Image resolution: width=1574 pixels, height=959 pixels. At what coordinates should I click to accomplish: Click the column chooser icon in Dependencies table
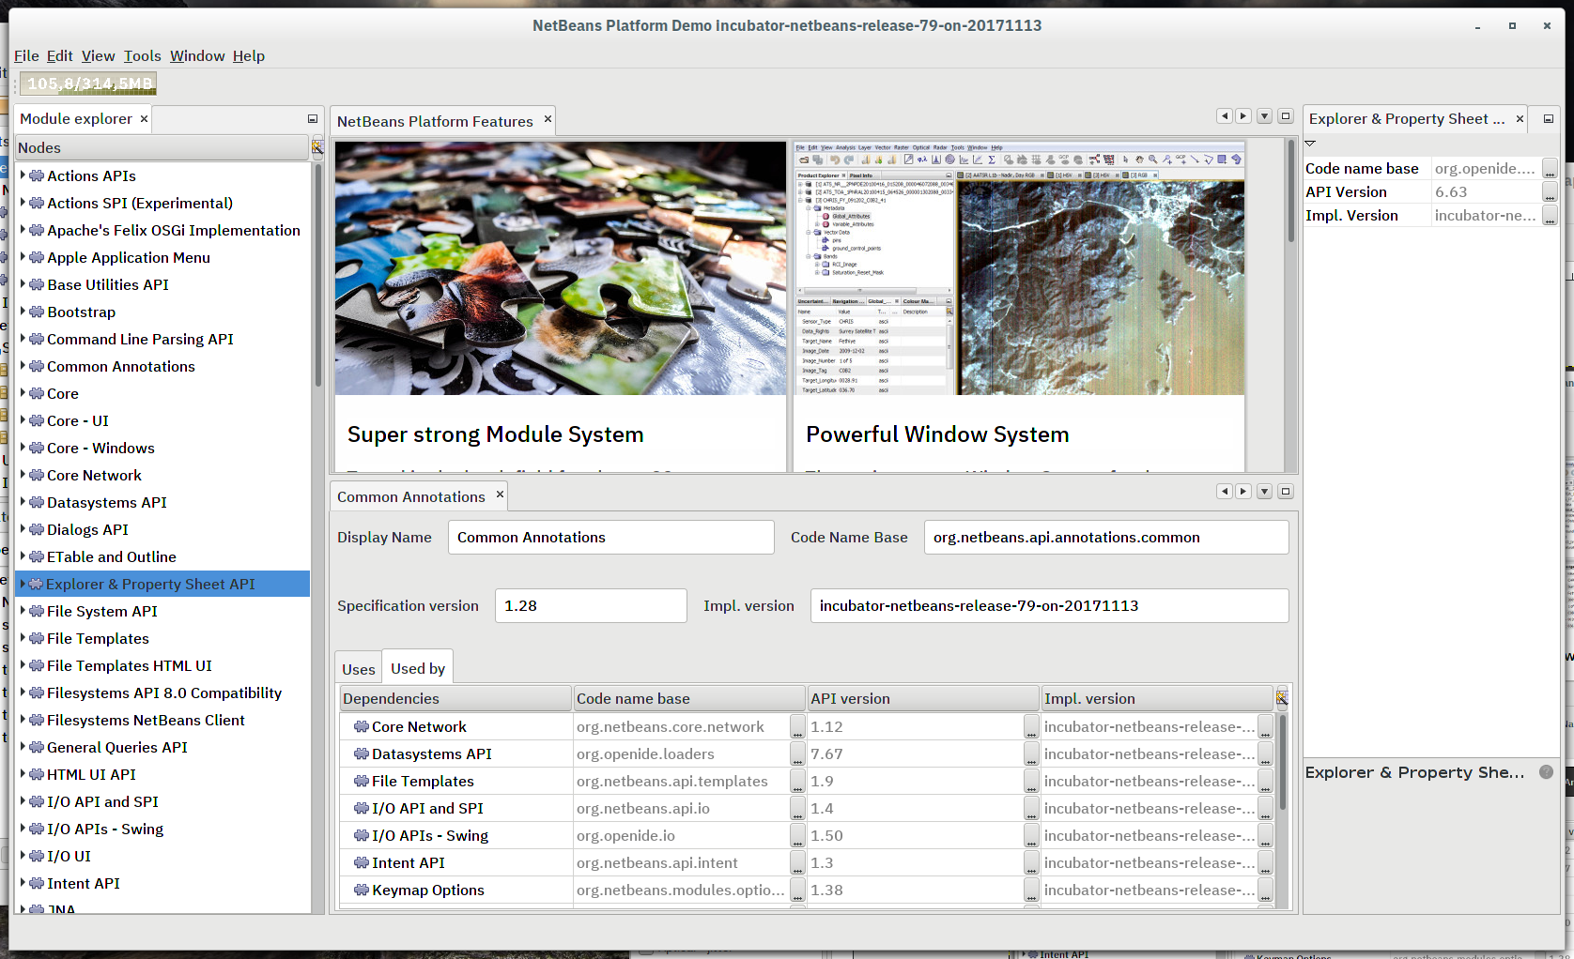1282,698
